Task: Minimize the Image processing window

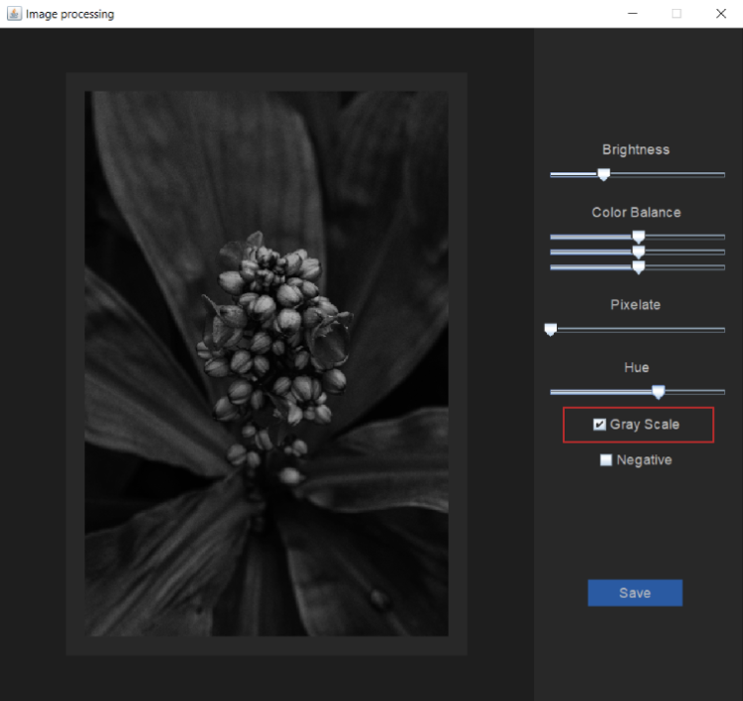Action: (x=633, y=13)
